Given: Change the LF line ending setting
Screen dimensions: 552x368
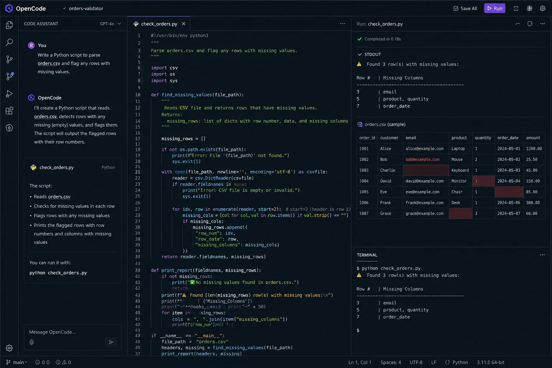Looking at the screenshot, I should pos(434,362).
